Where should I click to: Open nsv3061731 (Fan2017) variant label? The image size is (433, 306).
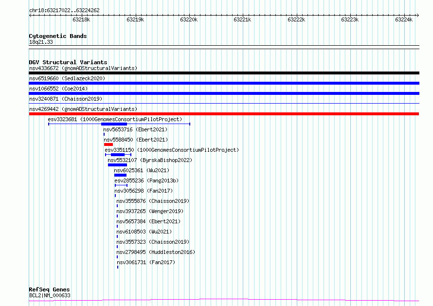pyautogui.click(x=146, y=262)
